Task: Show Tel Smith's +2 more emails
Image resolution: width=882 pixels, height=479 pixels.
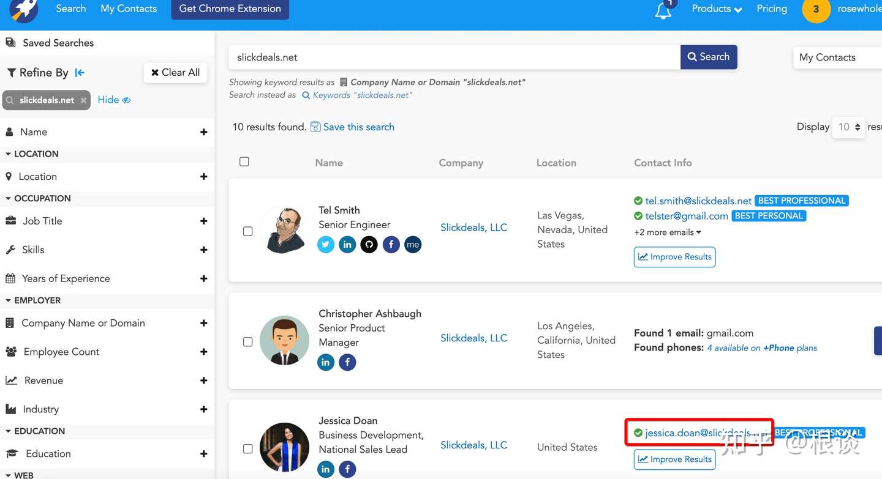Action: coord(668,232)
